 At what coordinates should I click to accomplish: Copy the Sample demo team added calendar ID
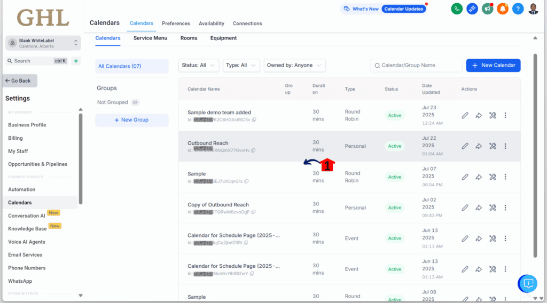click(x=254, y=120)
